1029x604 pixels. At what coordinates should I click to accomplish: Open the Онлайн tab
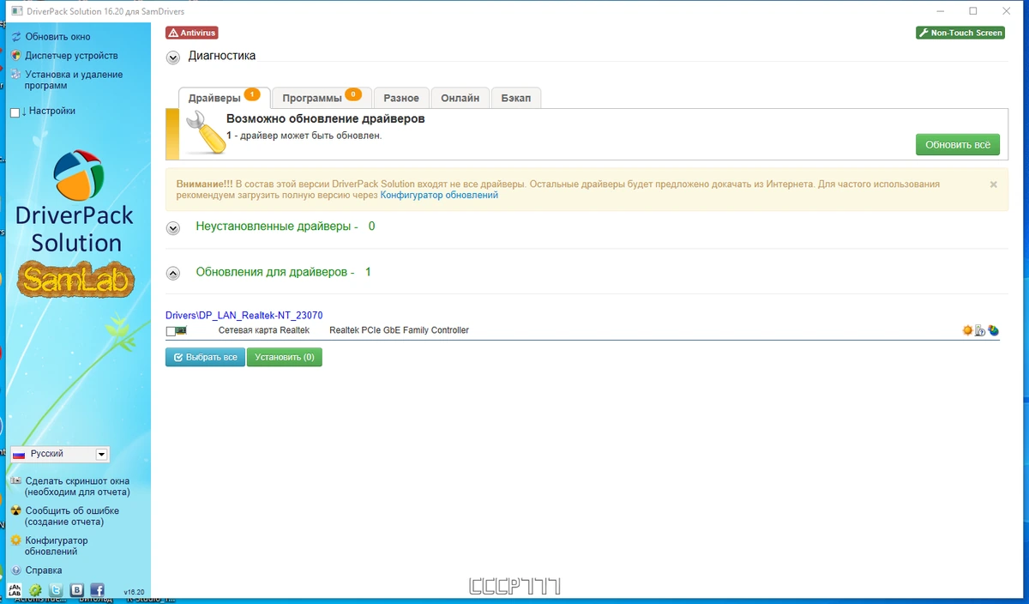click(x=460, y=99)
